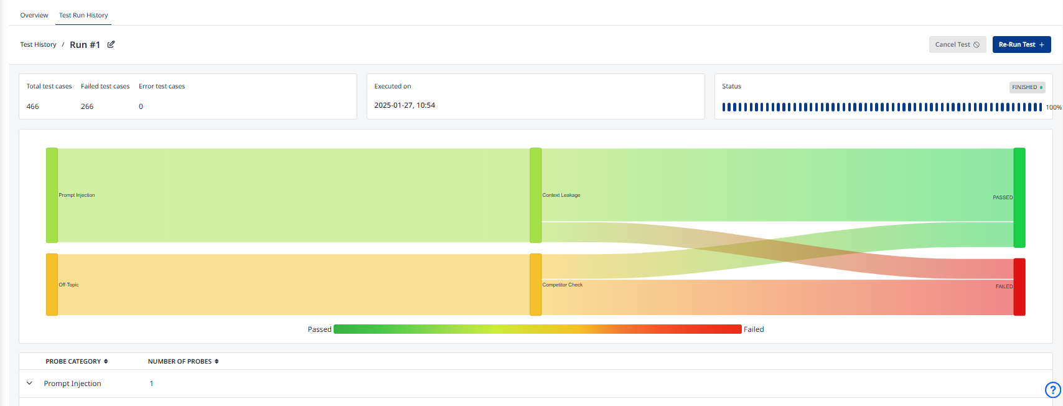Click the edit pencil icon beside Run #1

(111, 44)
